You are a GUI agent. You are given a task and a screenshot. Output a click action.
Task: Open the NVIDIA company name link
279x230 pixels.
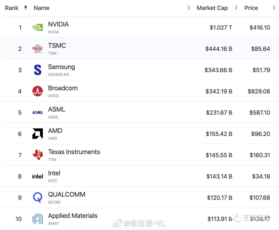click(x=58, y=24)
